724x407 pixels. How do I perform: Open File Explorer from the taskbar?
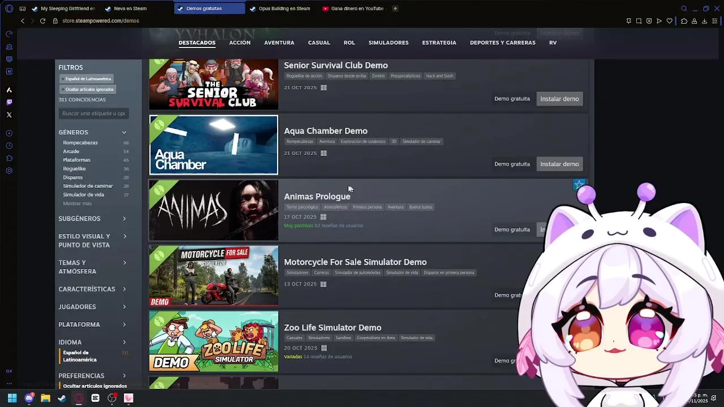[45, 398]
